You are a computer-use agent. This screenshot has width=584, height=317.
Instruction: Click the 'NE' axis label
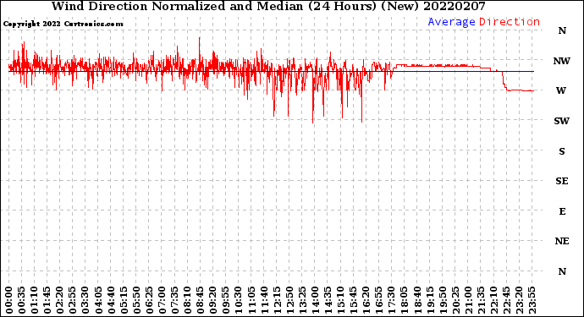coord(562,242)
